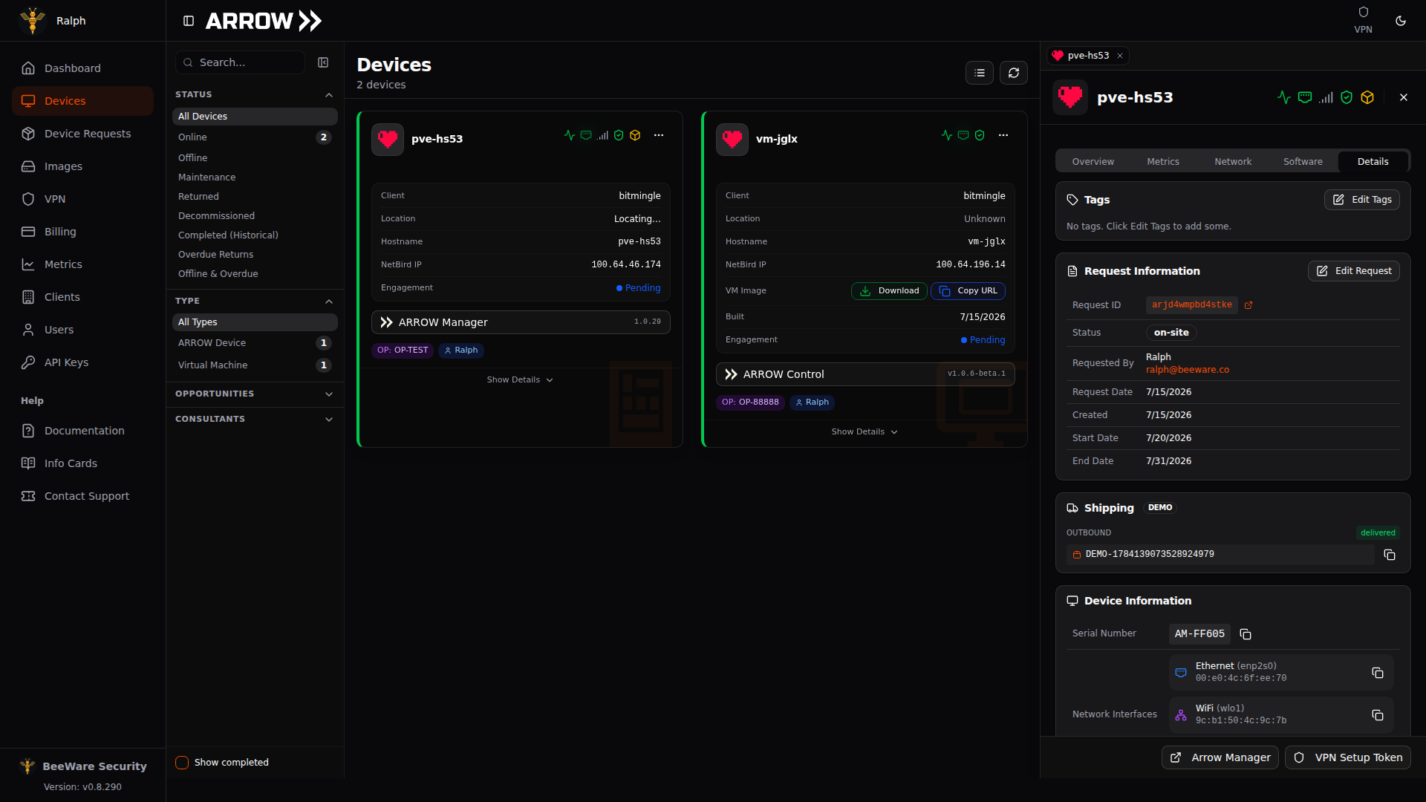Copy the WiFi MAC address
The width and height of the screenshot is (1426, 802).
click(x=1378, y=715)
